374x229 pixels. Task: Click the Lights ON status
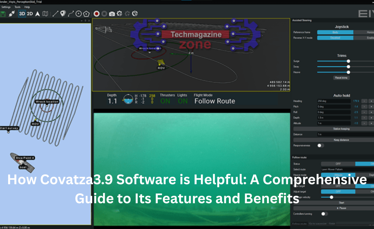click(x=183, y=101)
